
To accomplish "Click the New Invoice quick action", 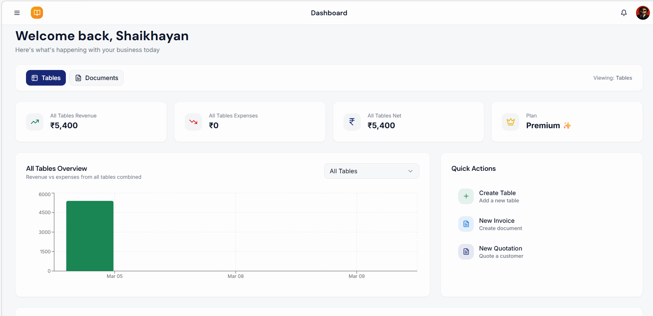I will (496, 221).
